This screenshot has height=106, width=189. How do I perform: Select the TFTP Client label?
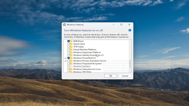[78, 47]
